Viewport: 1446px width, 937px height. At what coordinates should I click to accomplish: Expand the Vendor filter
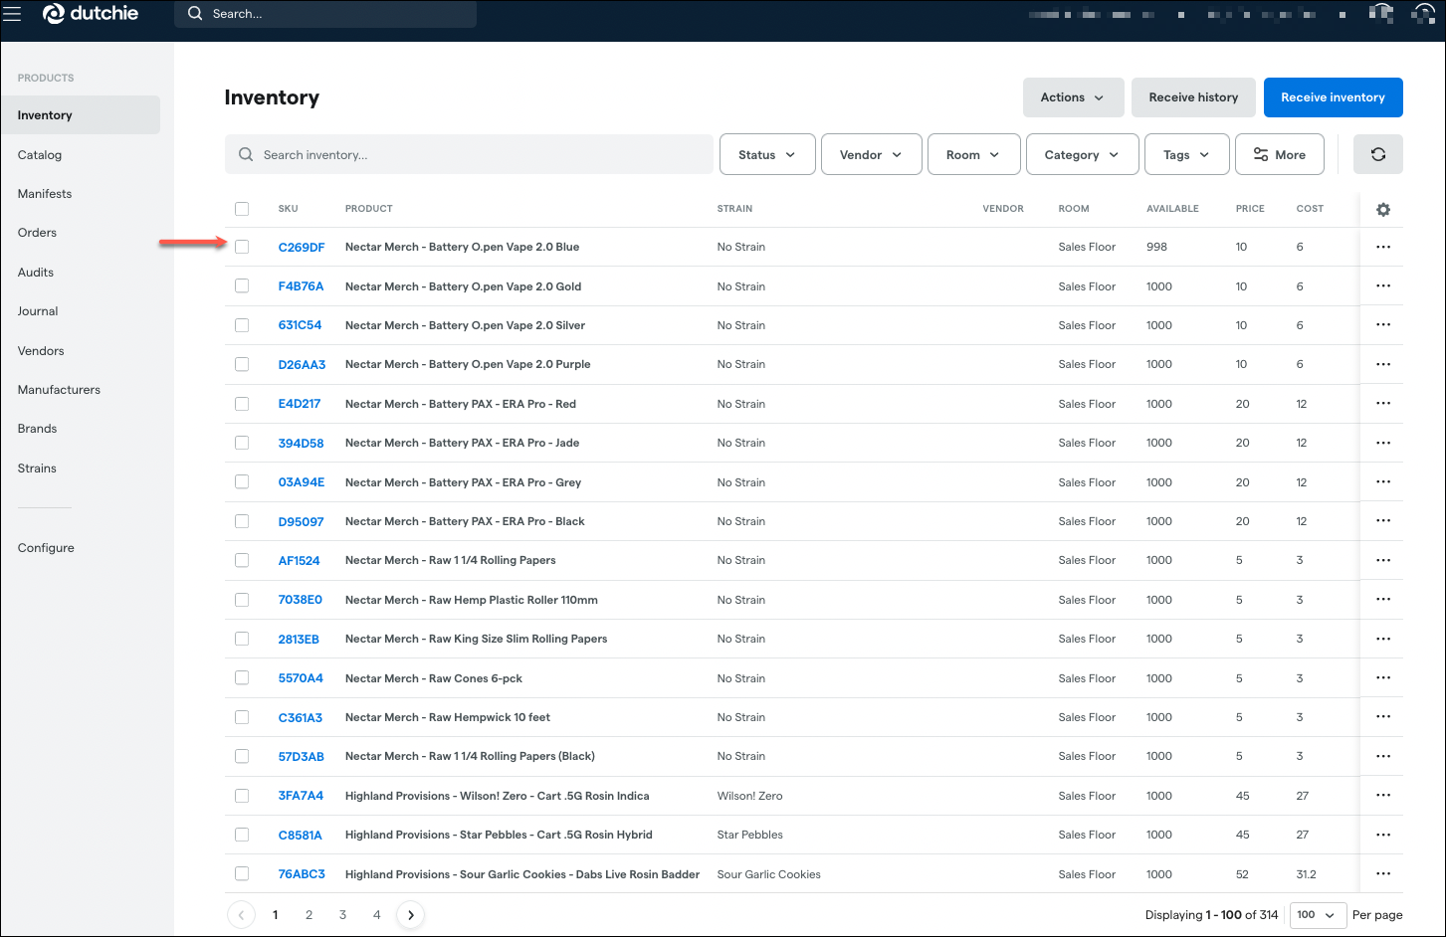pyautogui.click(x=871, y=154)
